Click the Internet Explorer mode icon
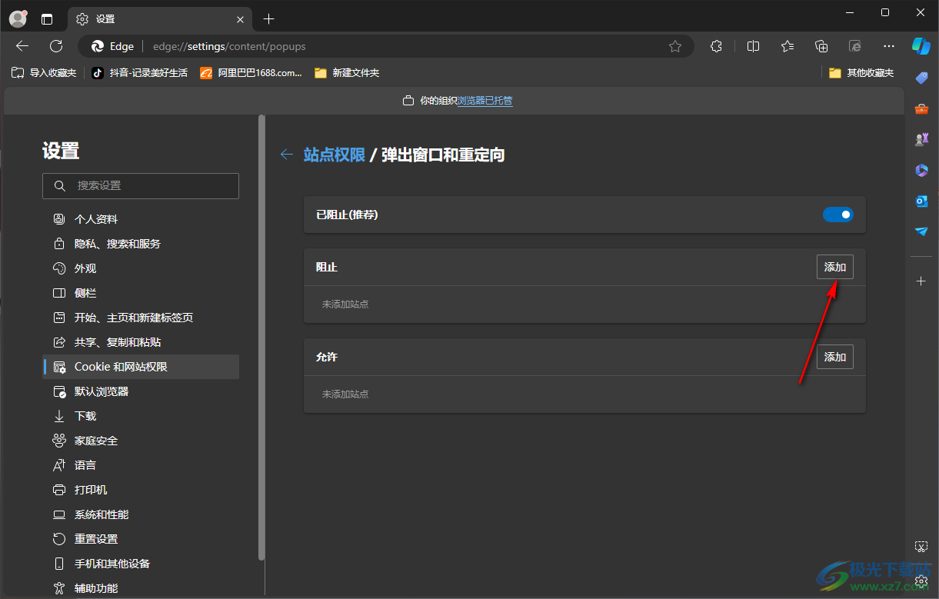The width and height of the screenshot is (939, 599). point(855,46)
